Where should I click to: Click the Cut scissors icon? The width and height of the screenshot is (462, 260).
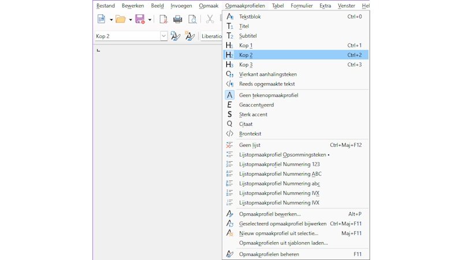[x=210, y=19]
